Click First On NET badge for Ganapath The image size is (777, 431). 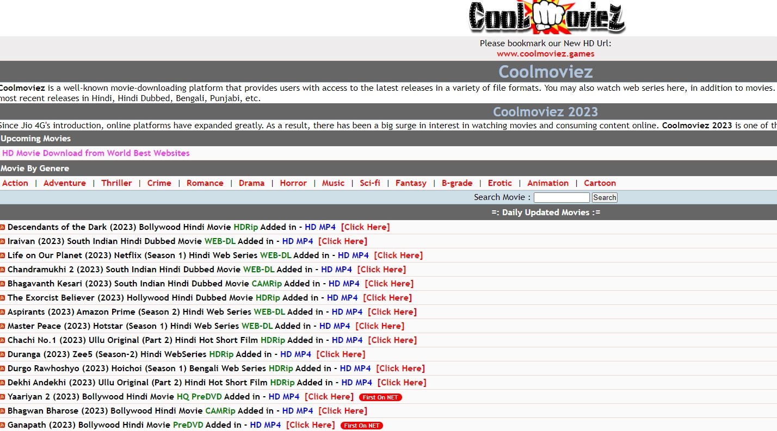tap(362, 426)
